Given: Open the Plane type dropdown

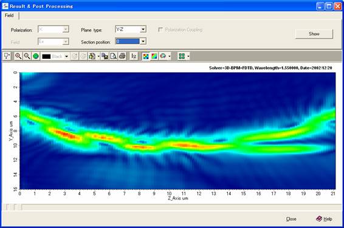Looking at the screenshot, I should [x=143, y=29].
